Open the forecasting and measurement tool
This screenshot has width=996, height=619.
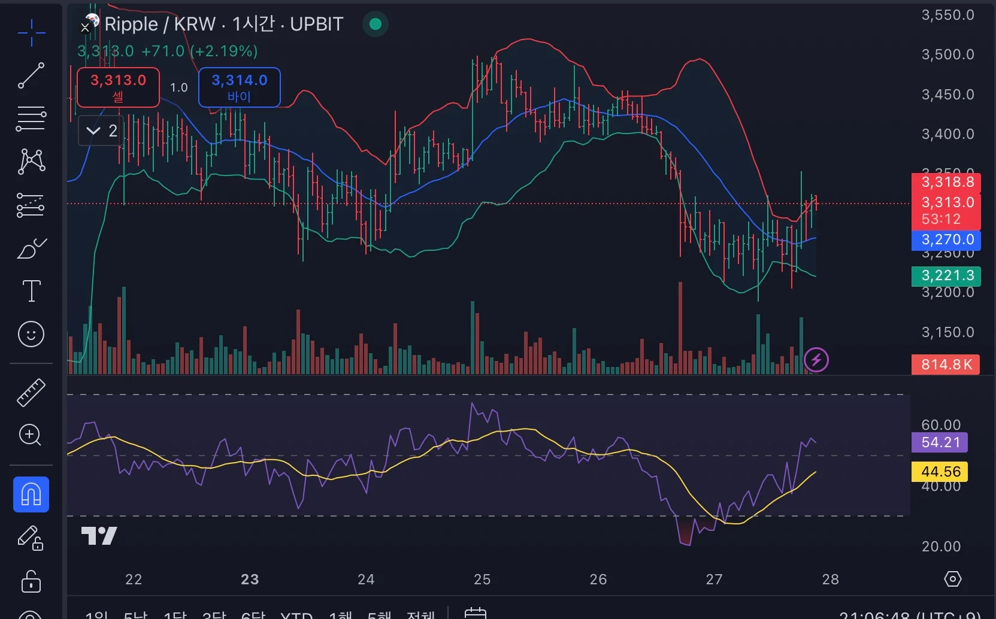click(x=31, y=205)
